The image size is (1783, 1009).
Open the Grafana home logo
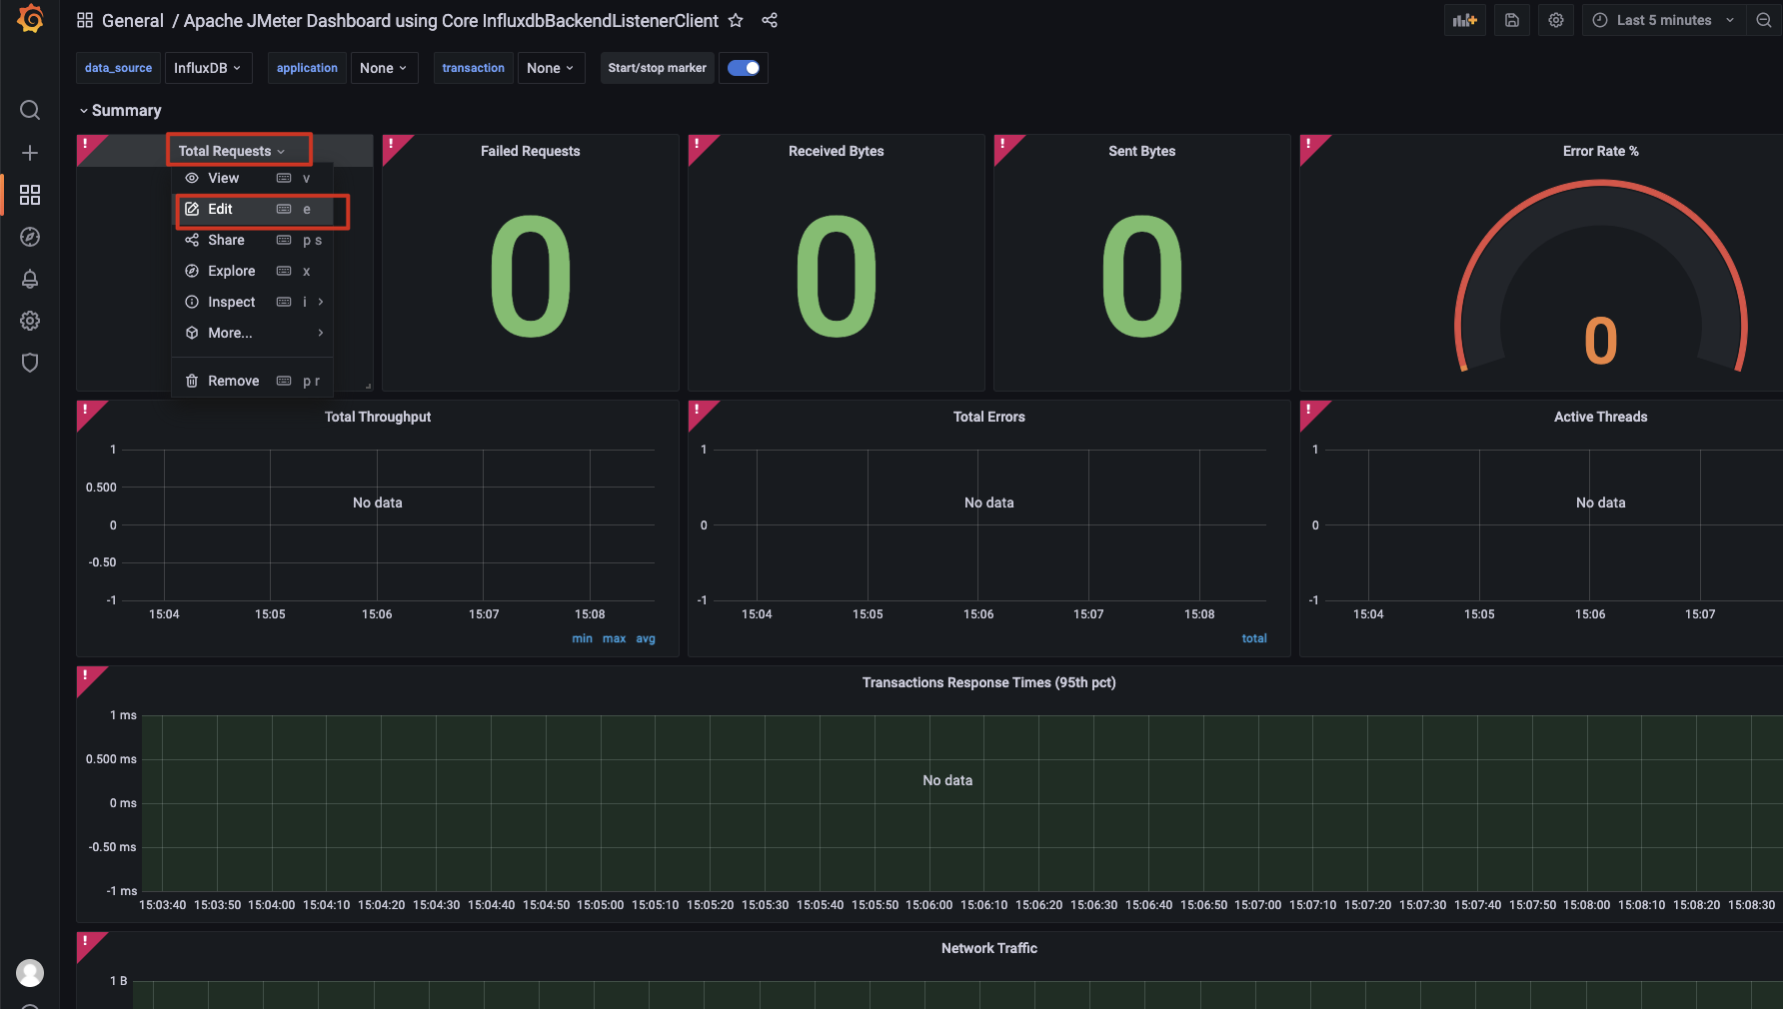30,19
